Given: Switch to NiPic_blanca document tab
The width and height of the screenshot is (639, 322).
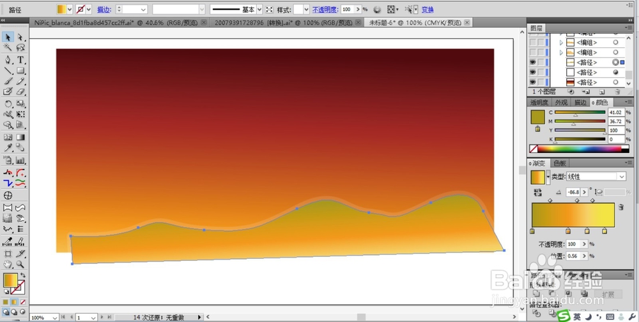Looking at the screenshot, I should 116,23.
